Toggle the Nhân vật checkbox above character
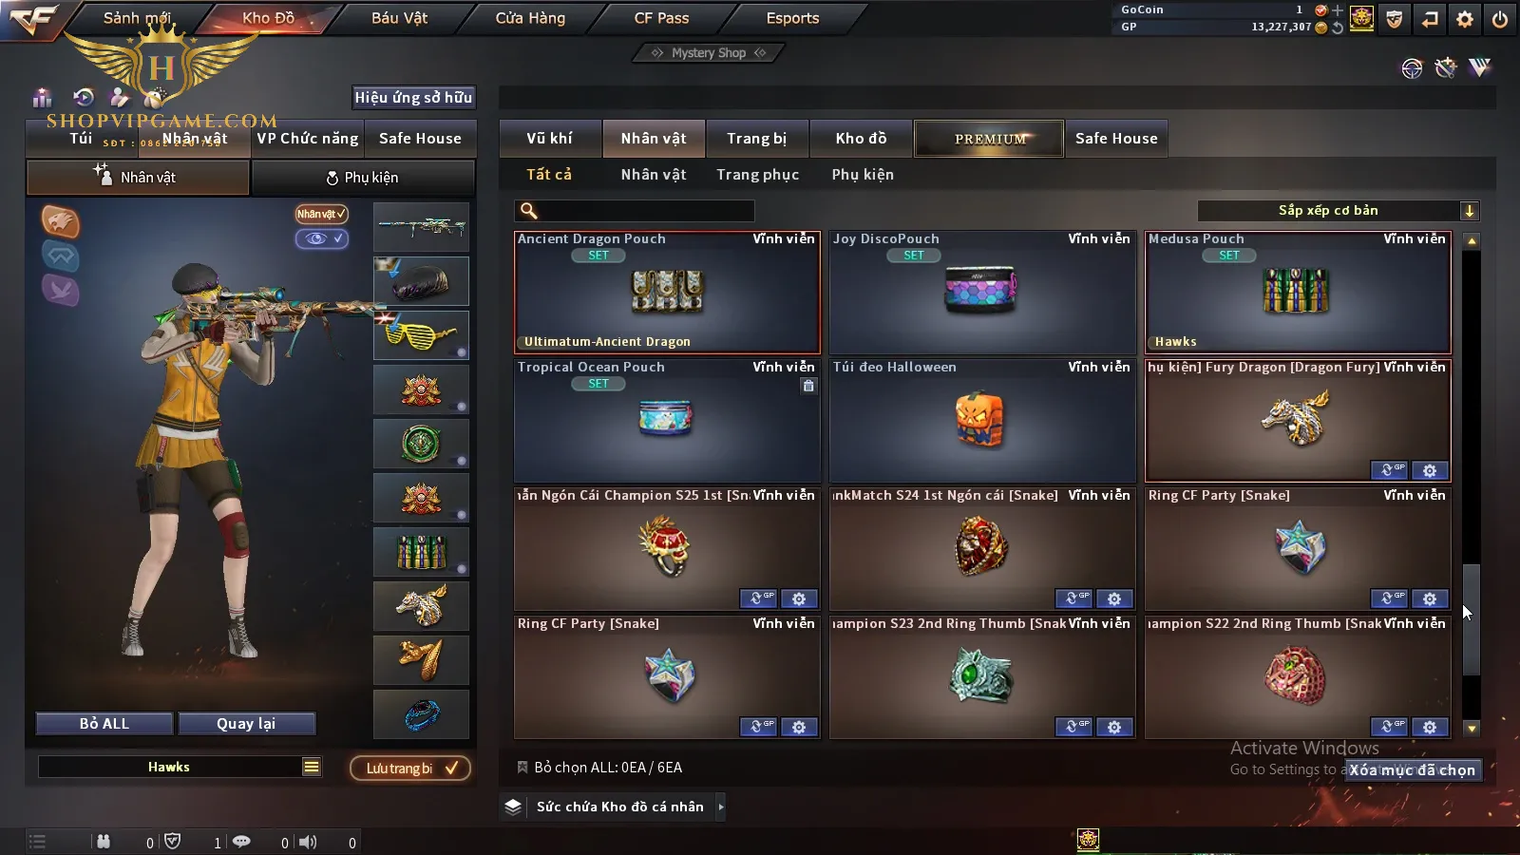This screenshot has height=855, width=1520. pos(321,214)
